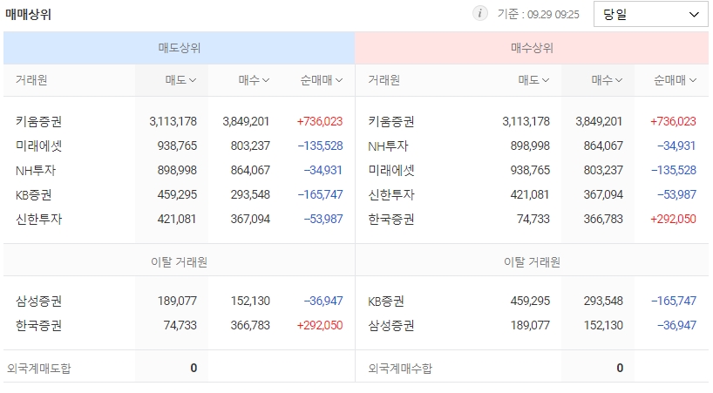Click 매도상위 NH투자 순매매 -34,931
Viewport: 713px width, 393px height.
click(323, 171)
